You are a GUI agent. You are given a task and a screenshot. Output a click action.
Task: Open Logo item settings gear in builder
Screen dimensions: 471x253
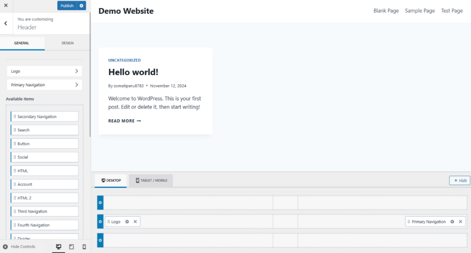[x=127, y=222]
